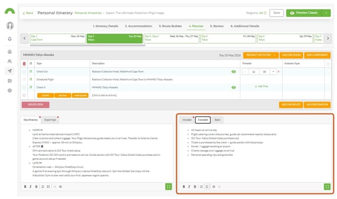Click the Delete Item button
This screenshot has height=199, width=337.
point(36,105)
